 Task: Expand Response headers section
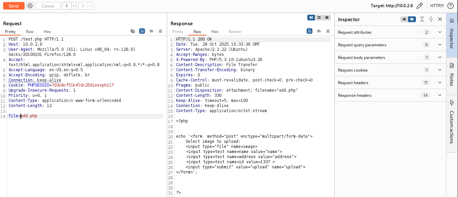(440, 95)
